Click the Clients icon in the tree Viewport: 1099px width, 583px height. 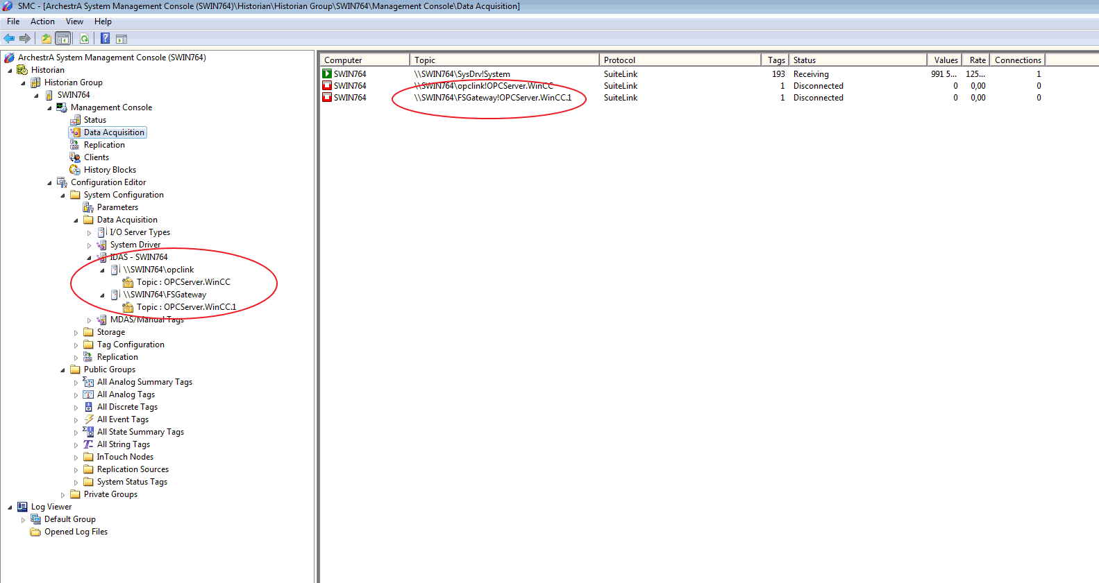75,157
